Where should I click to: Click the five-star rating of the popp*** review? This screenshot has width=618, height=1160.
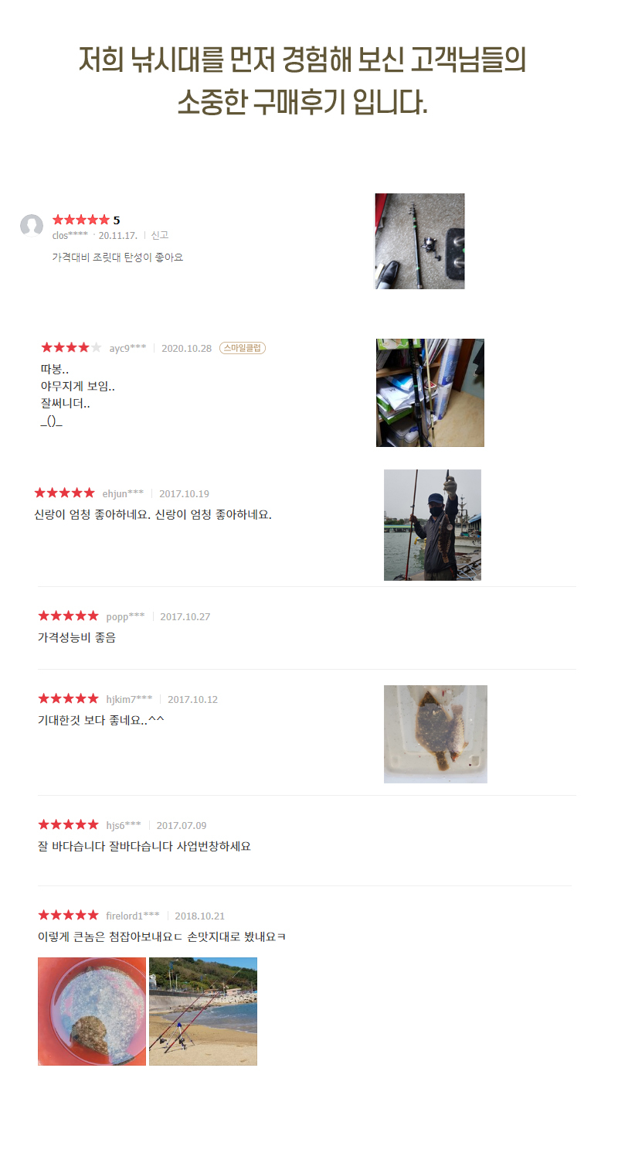coord(68,616)
